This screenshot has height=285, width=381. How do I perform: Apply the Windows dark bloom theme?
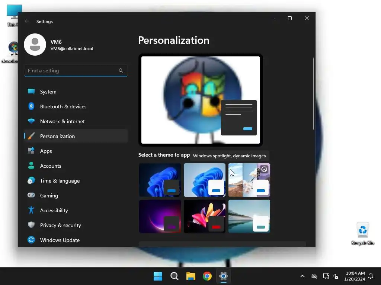click(x=160, y=180)
